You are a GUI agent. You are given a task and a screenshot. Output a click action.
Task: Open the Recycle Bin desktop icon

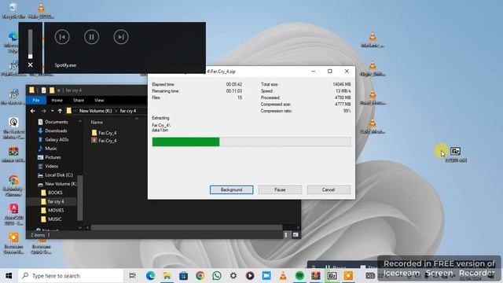coord(13,10)
